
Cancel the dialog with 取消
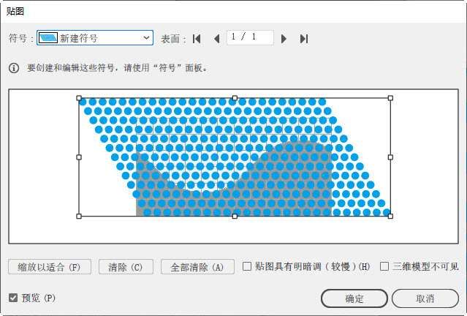[425, 298]
